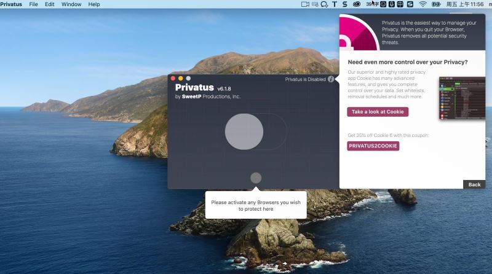The height and width of the screenshot is (274, 492).
Task: Click the Back button in info panel
Action: 474,185
